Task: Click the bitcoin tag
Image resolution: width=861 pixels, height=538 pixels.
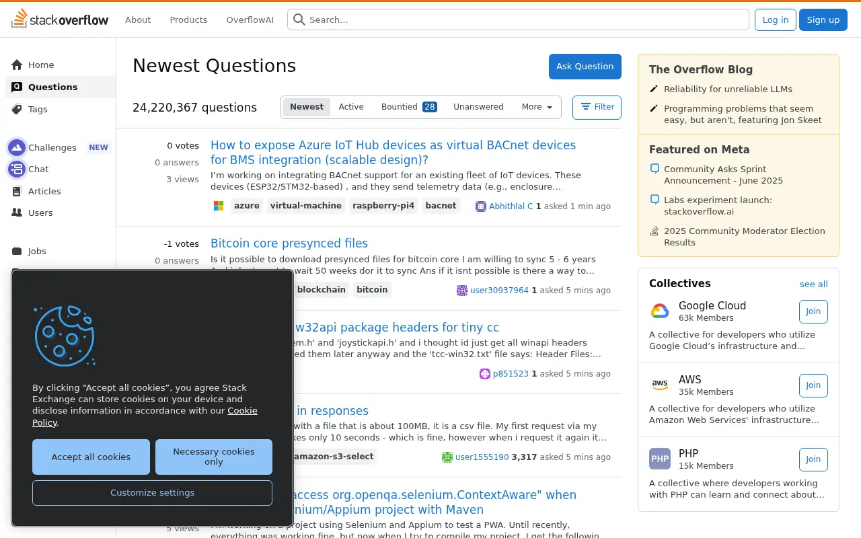Action: point(372,290)
